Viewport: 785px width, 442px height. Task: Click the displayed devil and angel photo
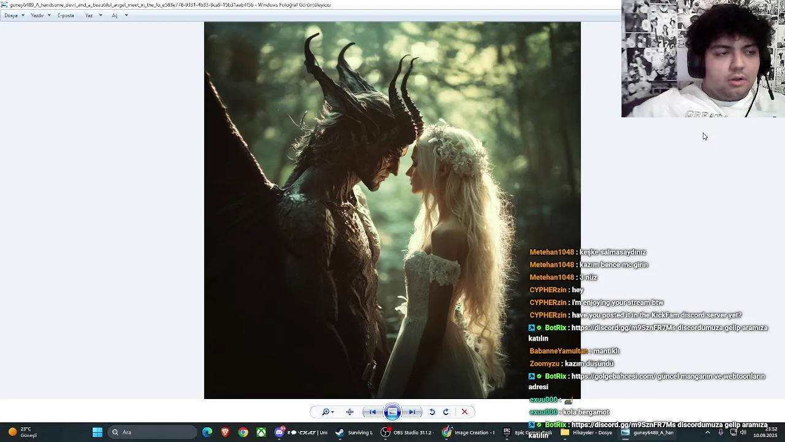point(392,211)
